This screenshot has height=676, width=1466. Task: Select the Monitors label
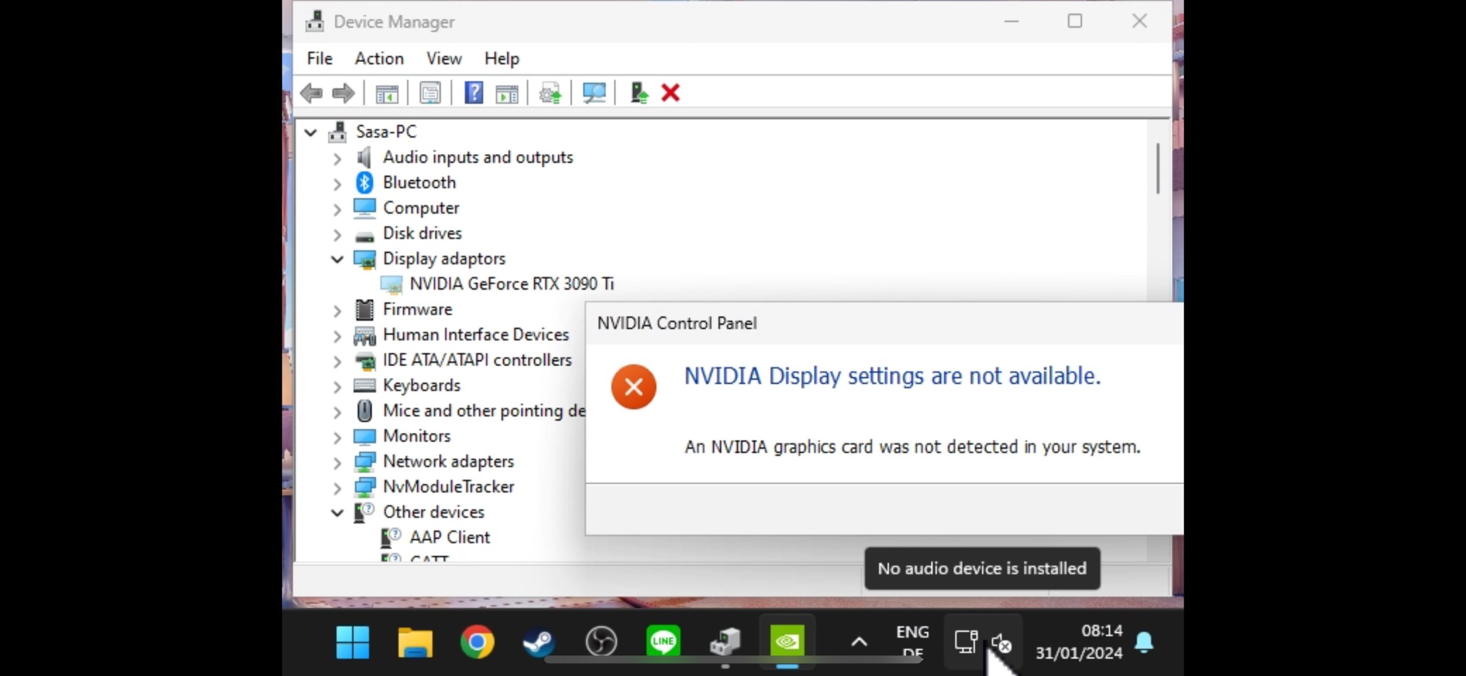tap(417, 436)
